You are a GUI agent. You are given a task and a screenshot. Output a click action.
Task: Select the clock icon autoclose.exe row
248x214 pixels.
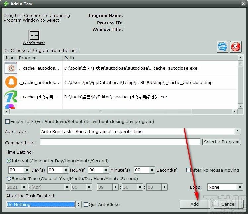click(x=121, y=68)
